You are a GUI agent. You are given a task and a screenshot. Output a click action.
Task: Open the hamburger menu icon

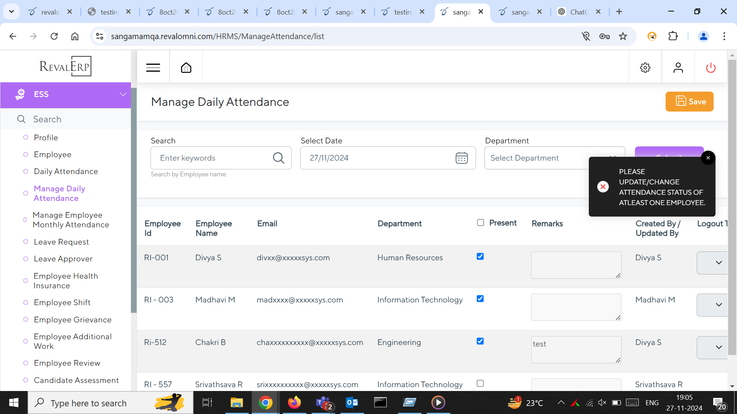[x=153, y=68]
